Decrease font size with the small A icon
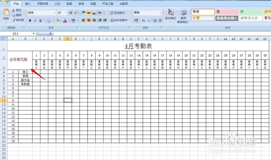Screen dimensions: 271x160 coord(76,13)
